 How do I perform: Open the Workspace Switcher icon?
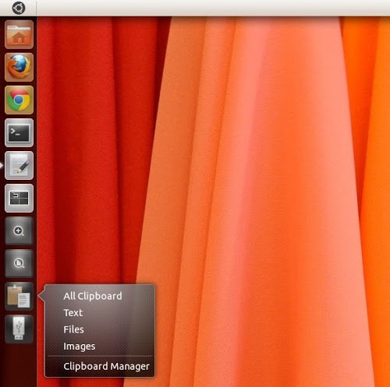(x=19, y=199)
